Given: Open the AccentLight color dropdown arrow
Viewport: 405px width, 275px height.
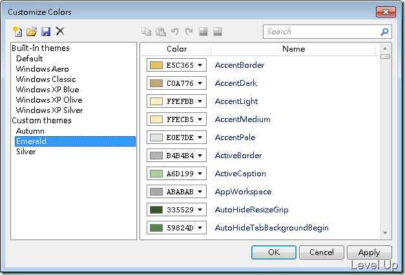Looking at the screenshot, I should tap(200, 101).
